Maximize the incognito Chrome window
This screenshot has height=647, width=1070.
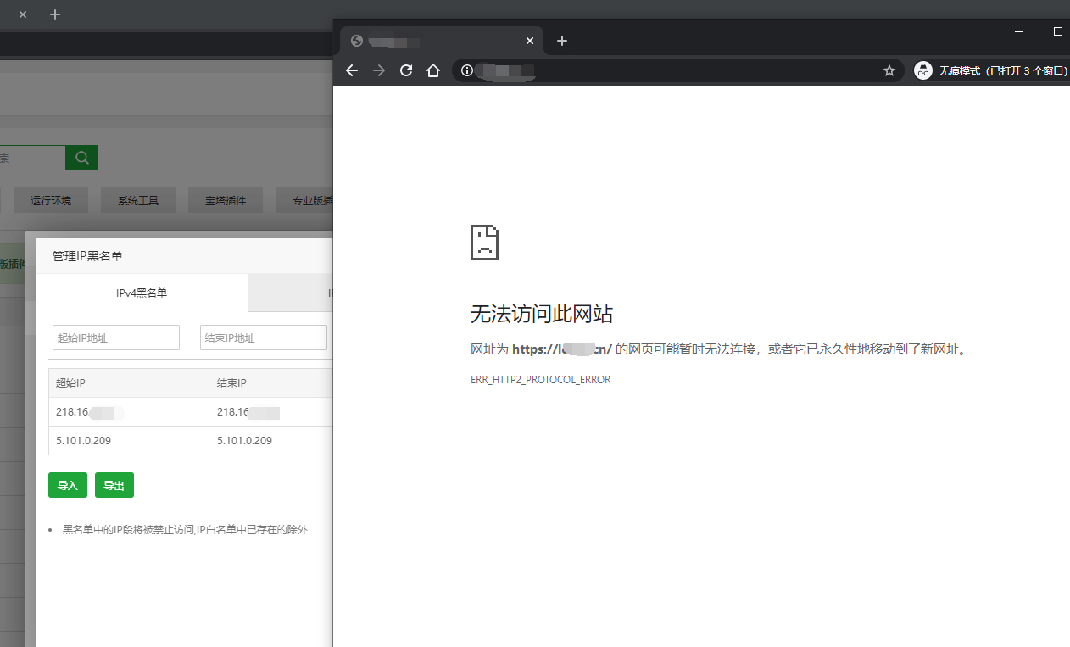(1057, 31)
